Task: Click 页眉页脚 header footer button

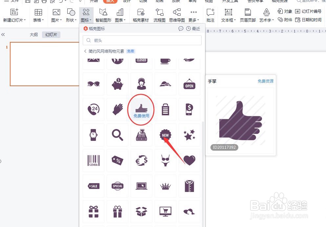Action: [x=248, y=15]
